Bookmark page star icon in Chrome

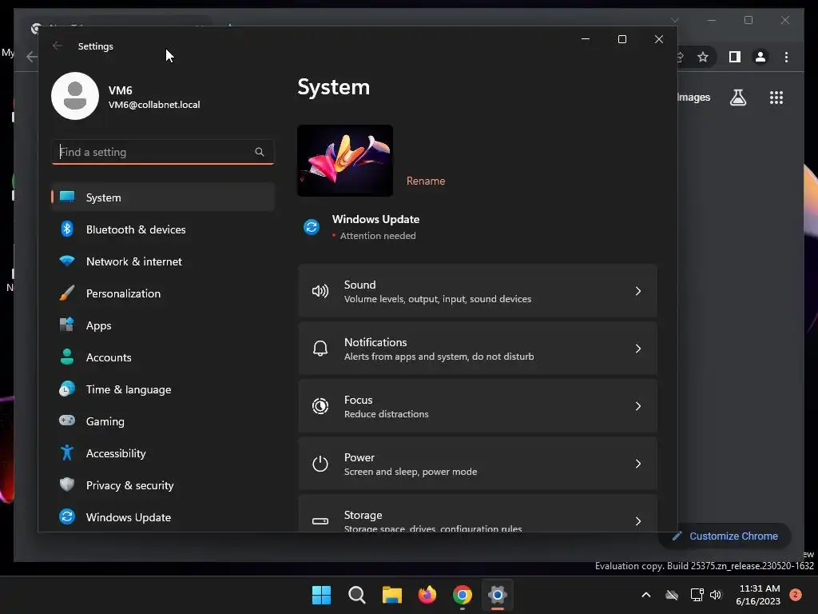[x=703, y=57]
